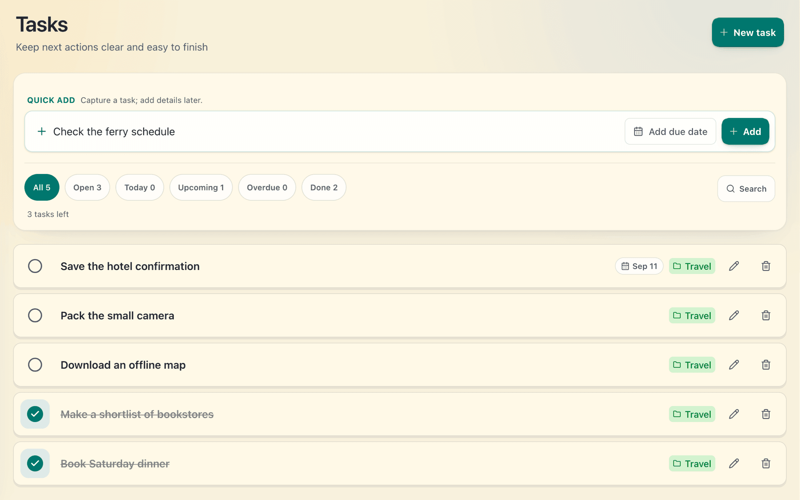
Task: Click the 'Book Saturday dinner' title
Action: click(x=115, y=463)
